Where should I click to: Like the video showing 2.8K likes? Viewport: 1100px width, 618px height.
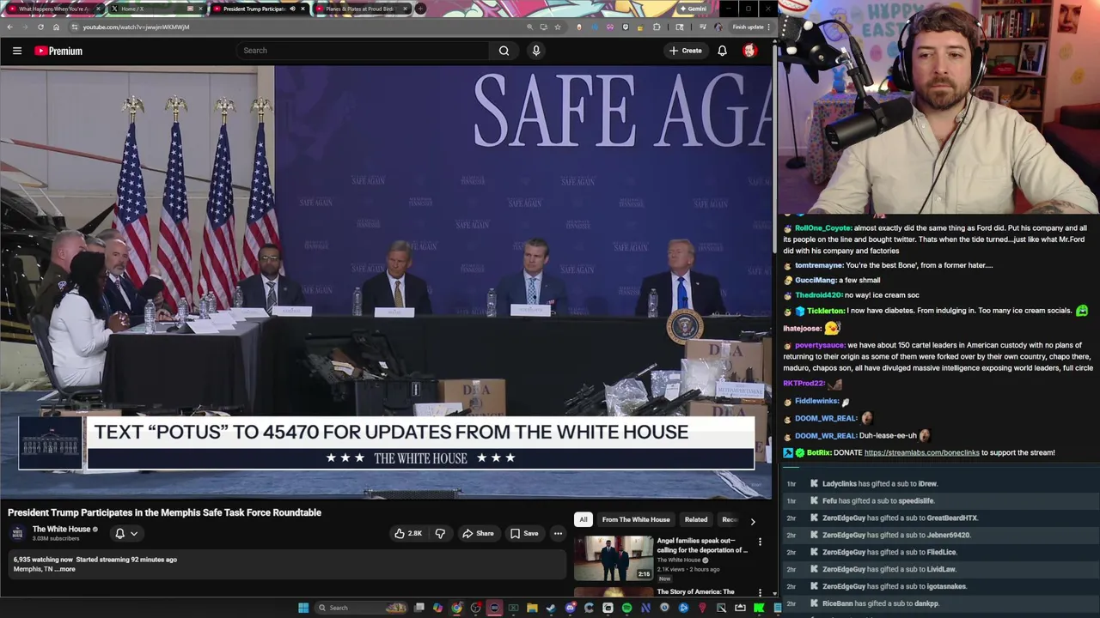pos(408,533)
